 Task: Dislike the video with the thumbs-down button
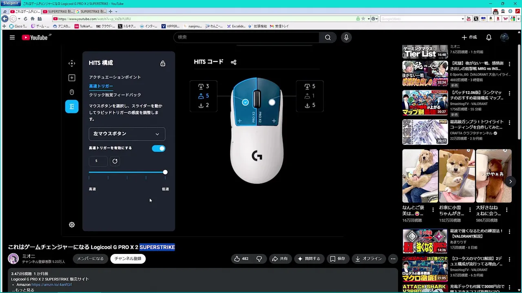coord(259,258)
